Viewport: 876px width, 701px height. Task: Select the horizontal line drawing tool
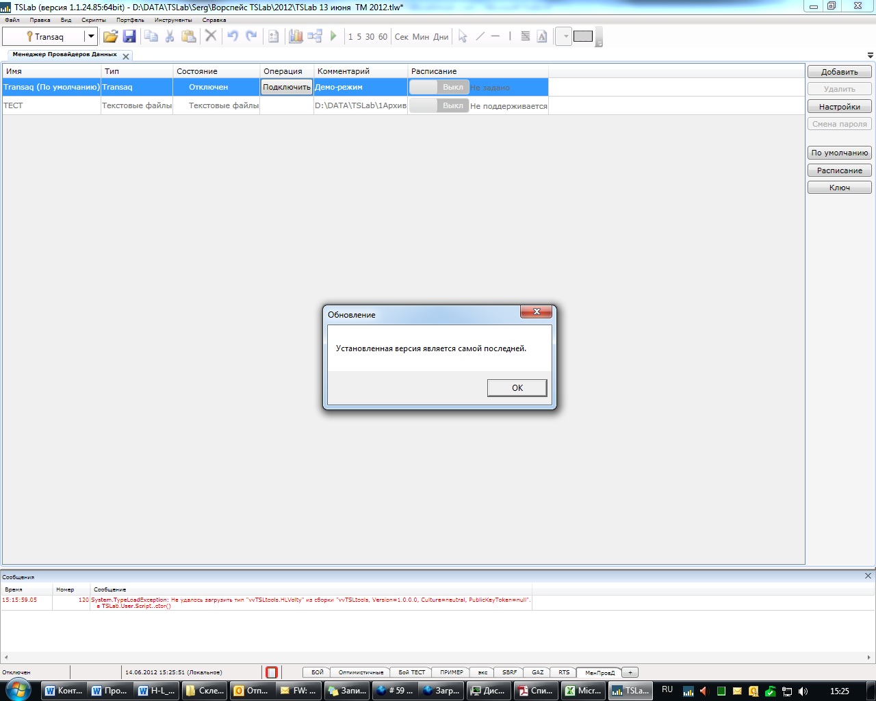pyautogui.click(x=495, y=36)
